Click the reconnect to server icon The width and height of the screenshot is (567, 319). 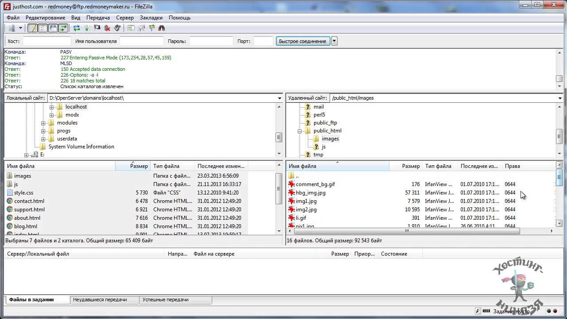[x=117, y=28]
